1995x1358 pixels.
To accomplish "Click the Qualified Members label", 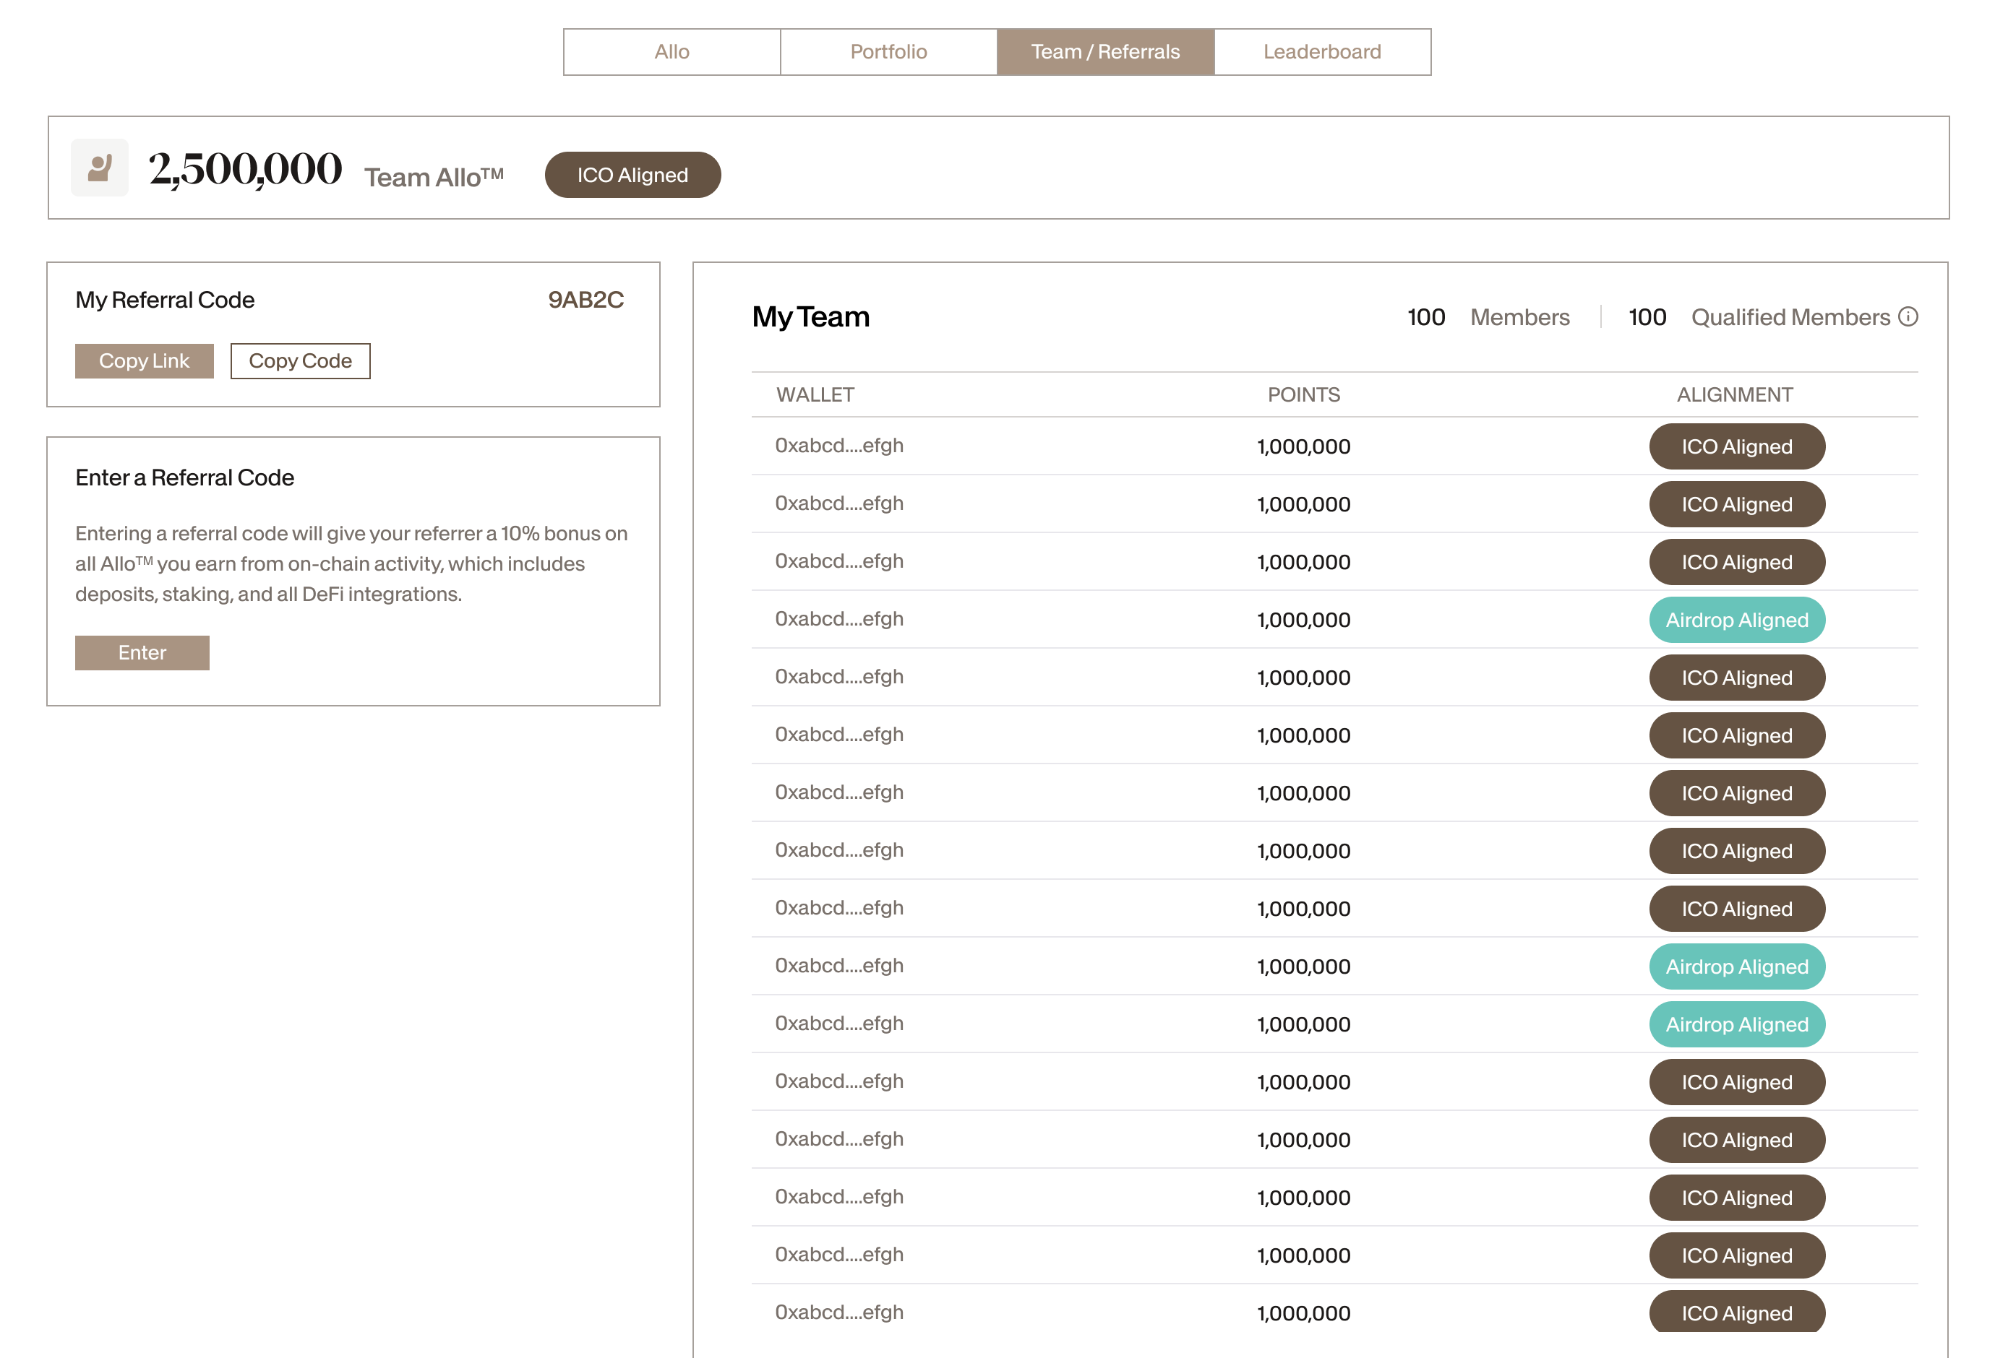I will pos(1790,317).
